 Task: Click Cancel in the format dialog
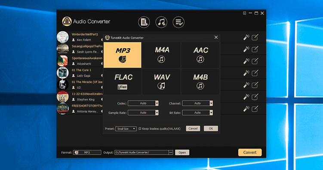click(193, 128)
